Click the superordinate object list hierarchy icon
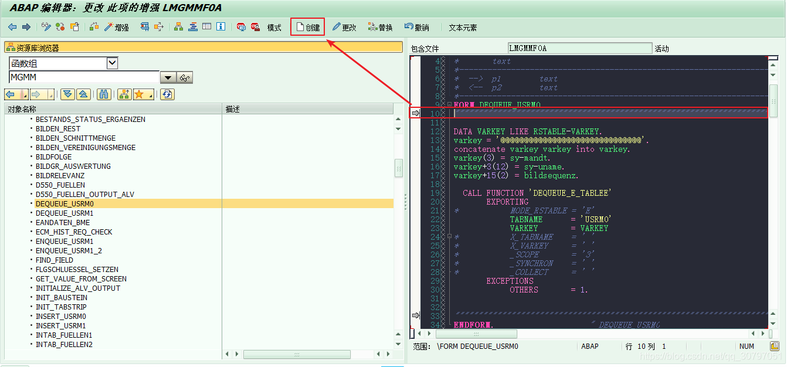787x367 pixels. point(124,94)
